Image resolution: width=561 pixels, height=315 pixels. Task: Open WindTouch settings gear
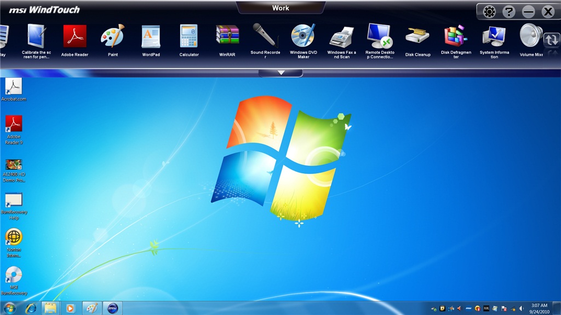tap(489, 11)
